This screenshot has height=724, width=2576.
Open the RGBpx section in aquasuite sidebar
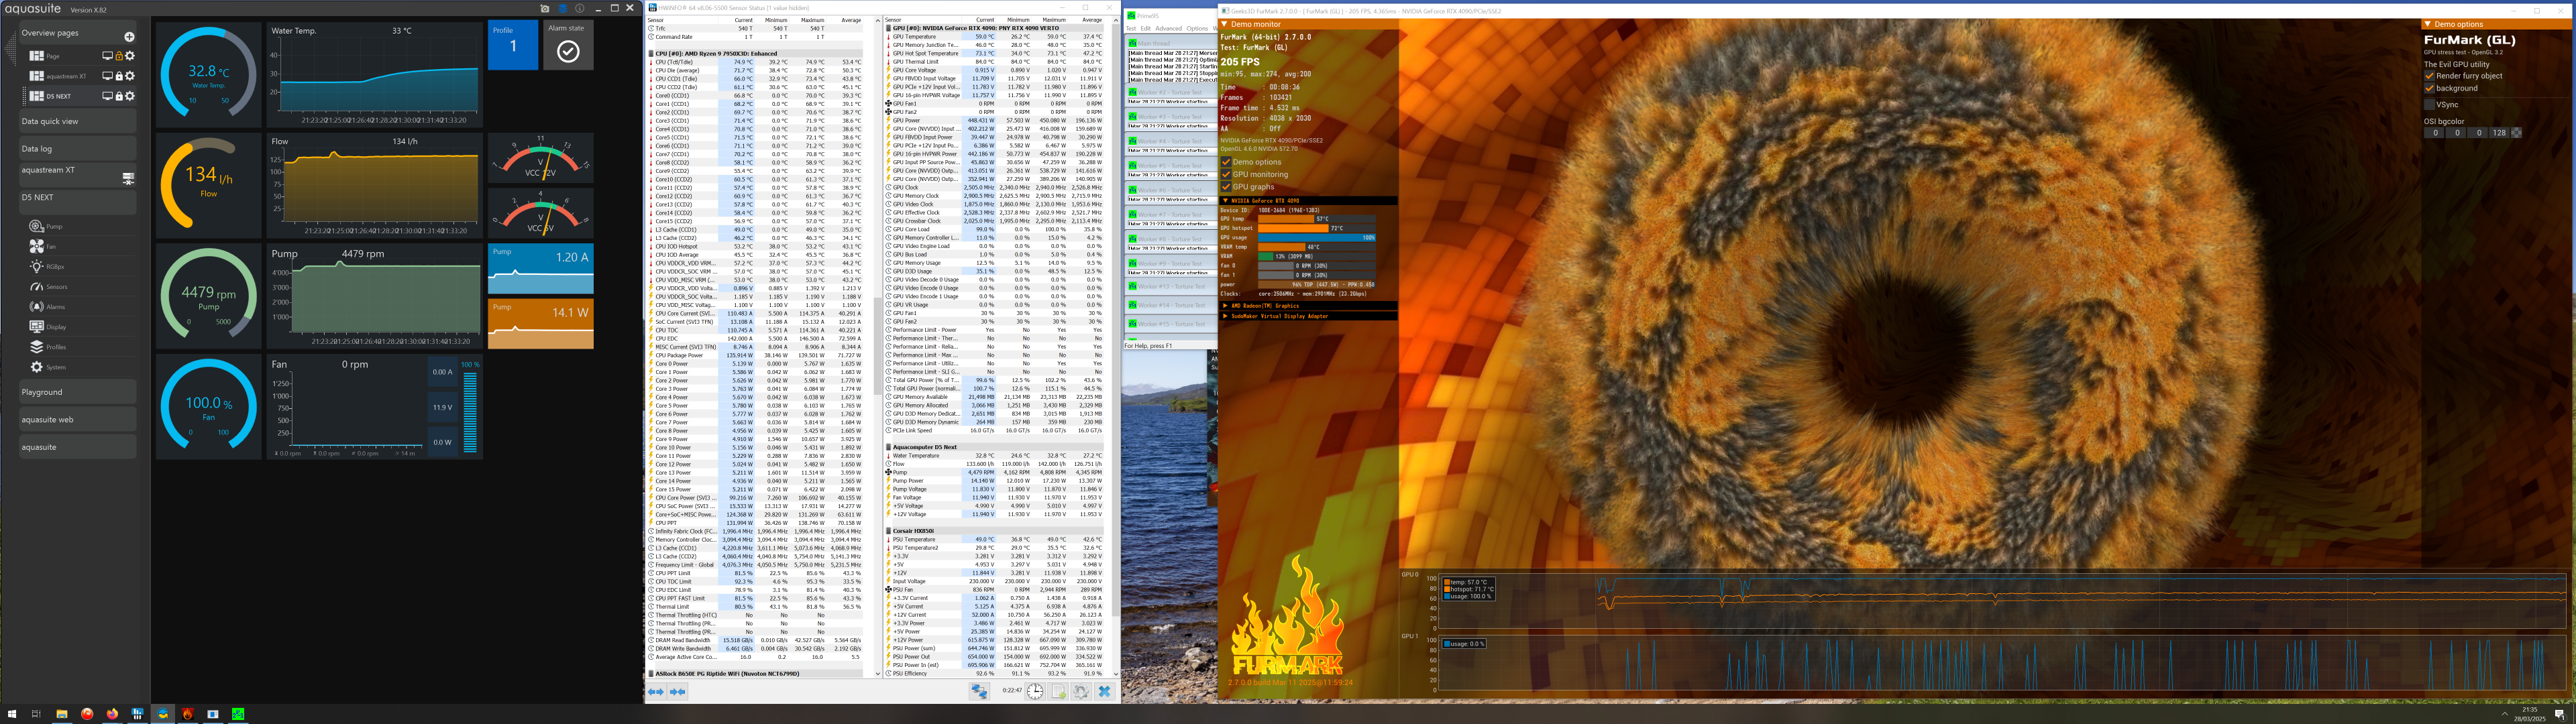tap(36, 267)
